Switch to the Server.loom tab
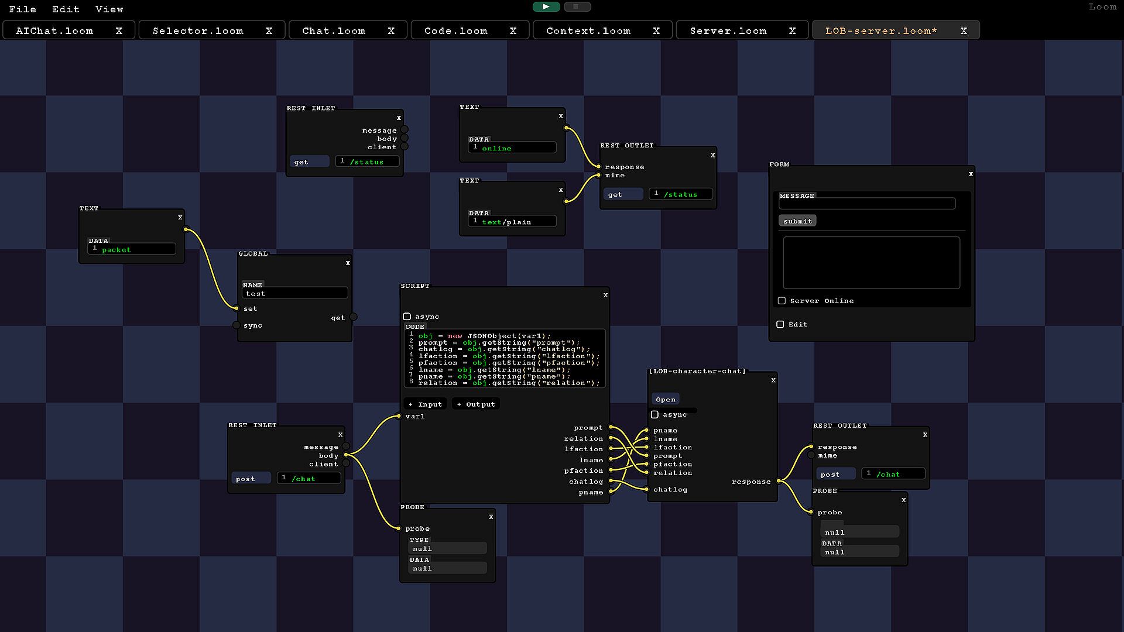Screen dimensions: 1124x632 pyautogui.click(x=728, y=30)
